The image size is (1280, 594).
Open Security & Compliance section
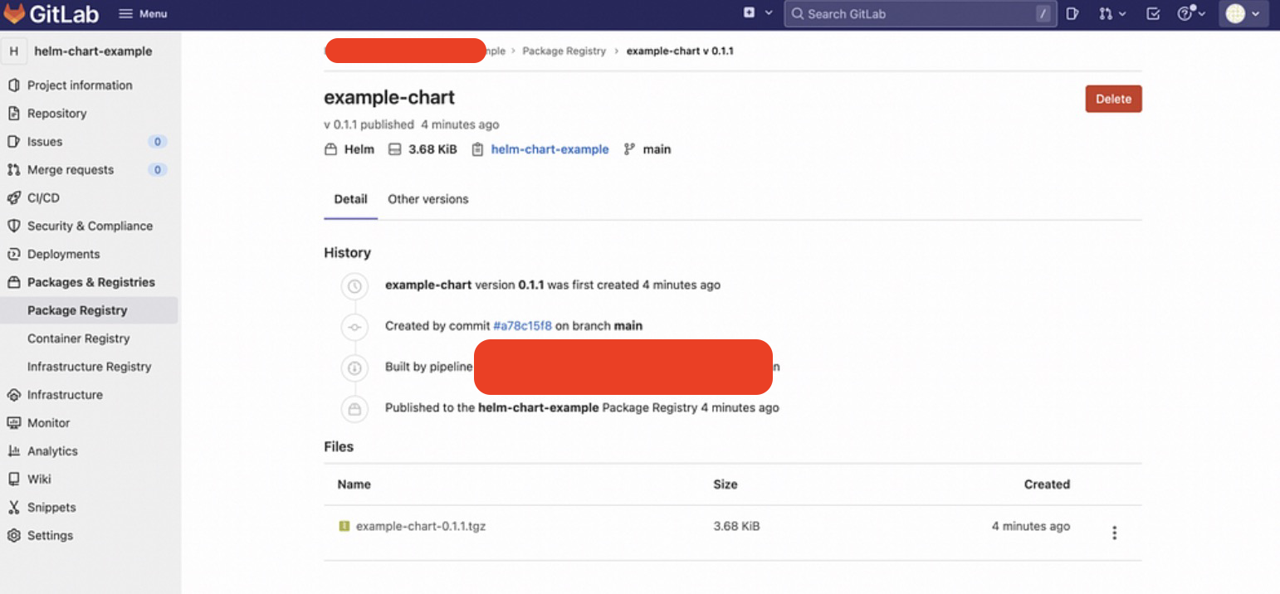[90, 226]
